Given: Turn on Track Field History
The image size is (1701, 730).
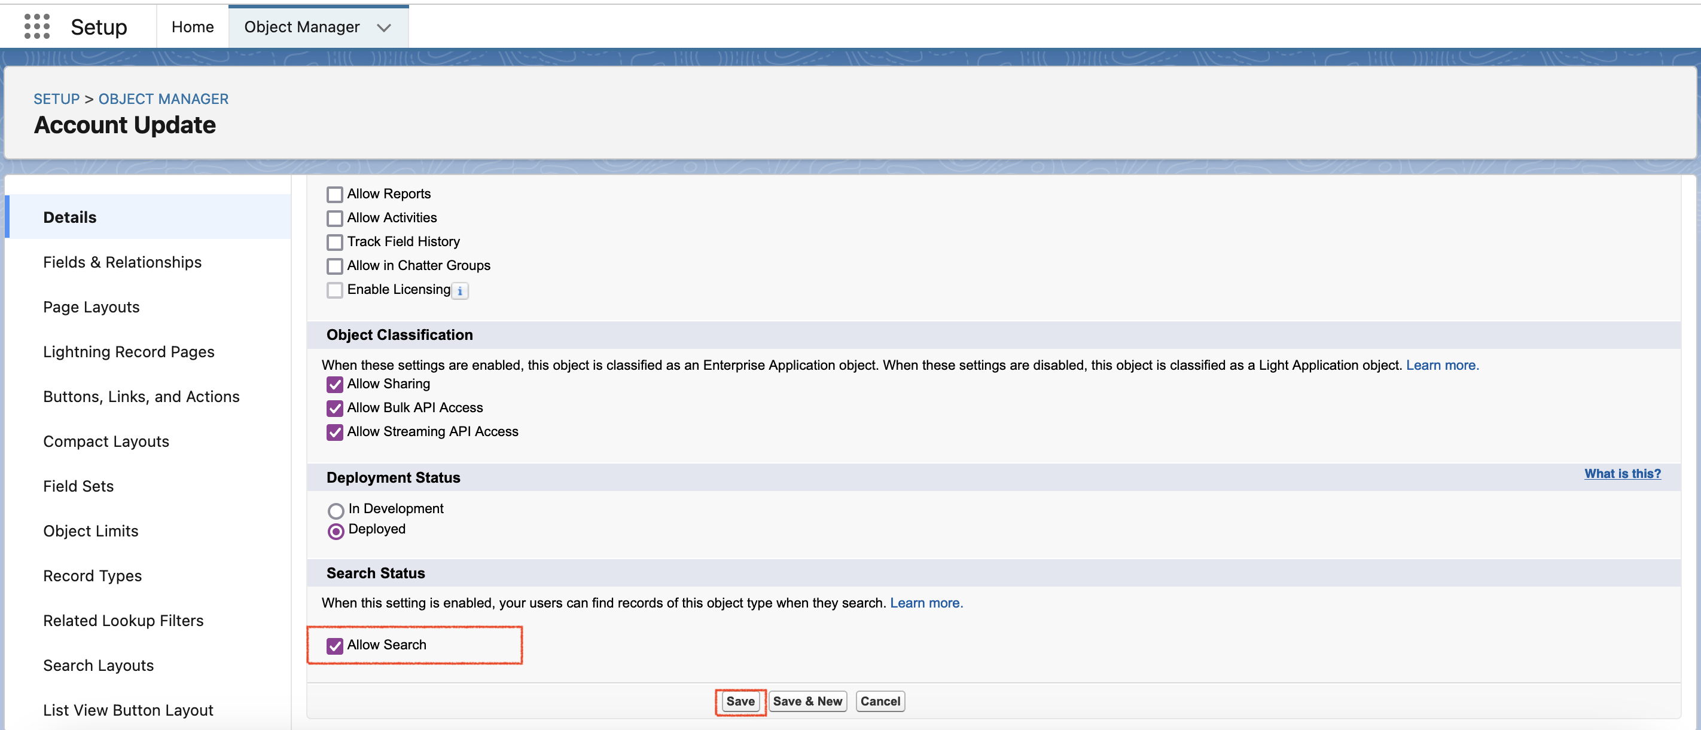Looking at the screenshot, I should (335, 242).
